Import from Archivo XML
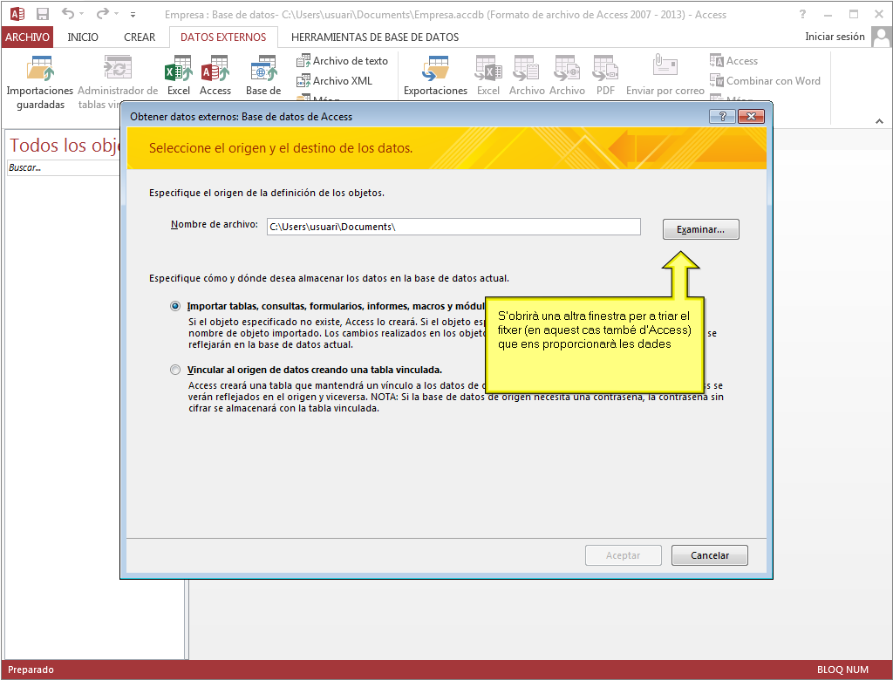 coord(334,81)
